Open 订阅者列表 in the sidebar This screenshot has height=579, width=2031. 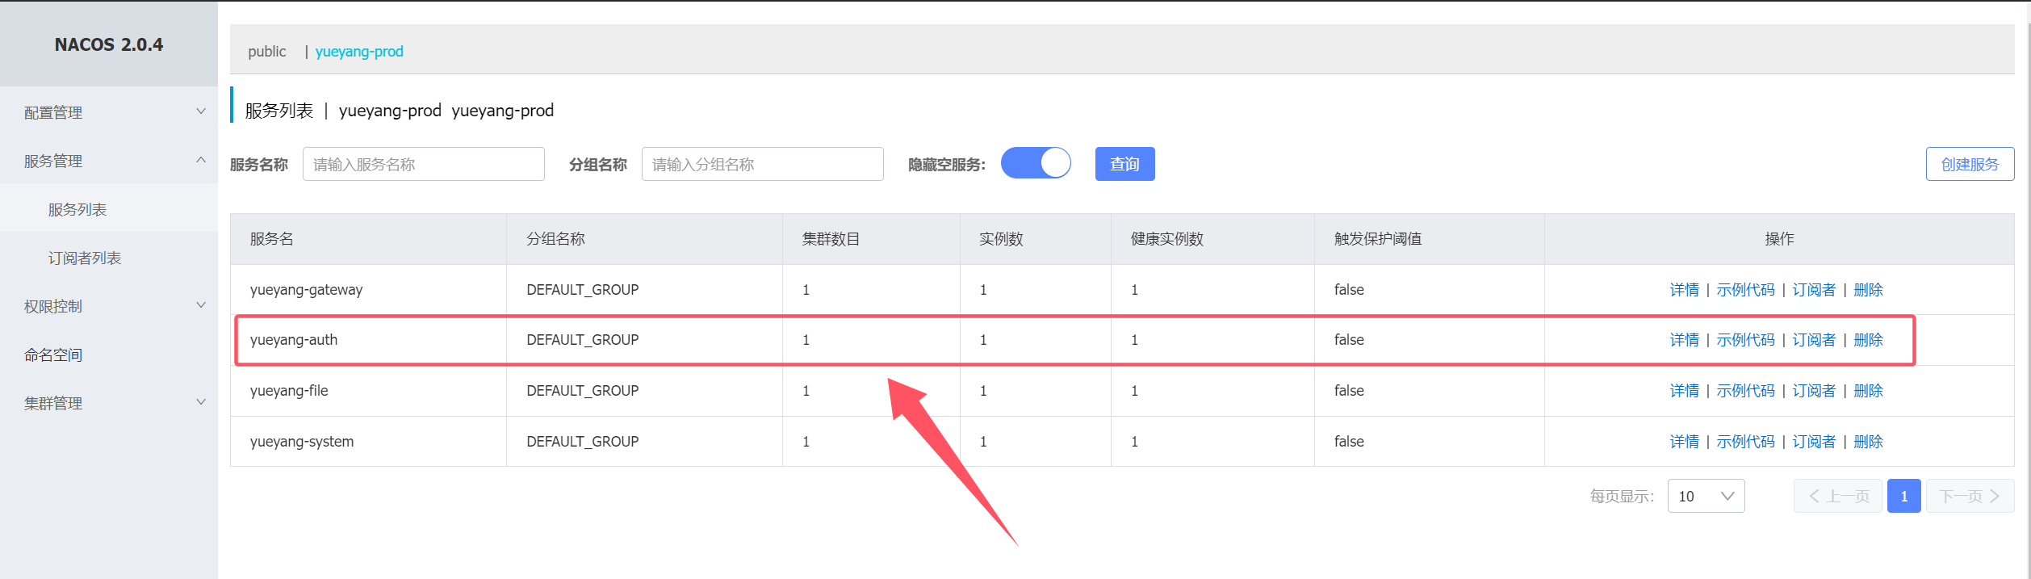click(85, 258)
